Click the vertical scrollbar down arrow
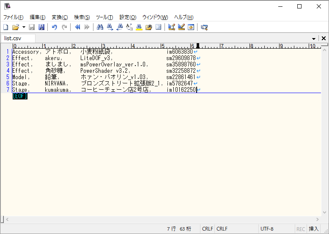The image size is (329, 234). [x=324, y=212]
